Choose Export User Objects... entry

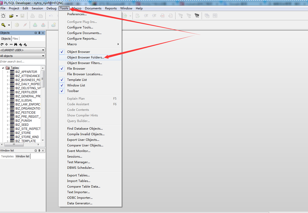pyautogui.click(x=90, y=140)
